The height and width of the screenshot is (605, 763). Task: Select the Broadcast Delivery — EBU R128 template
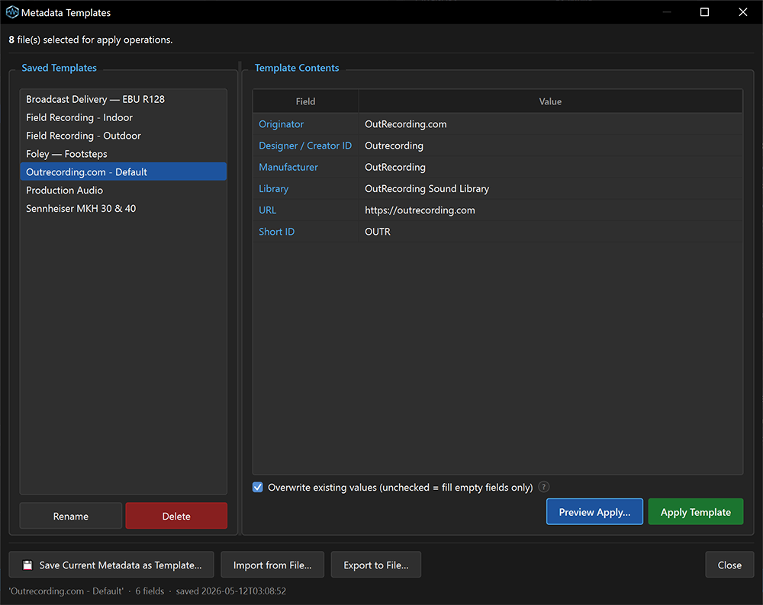[123, 99]
